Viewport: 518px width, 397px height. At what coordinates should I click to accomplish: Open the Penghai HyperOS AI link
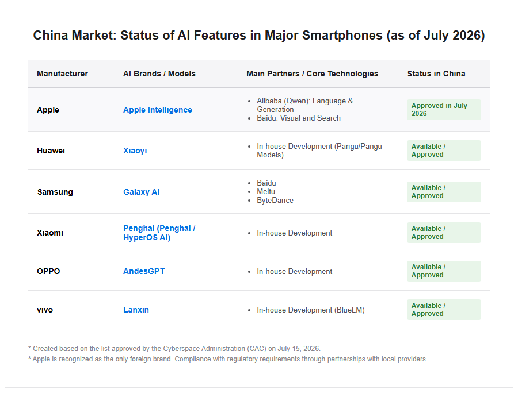pyautogui.click(x=159, y=233)
